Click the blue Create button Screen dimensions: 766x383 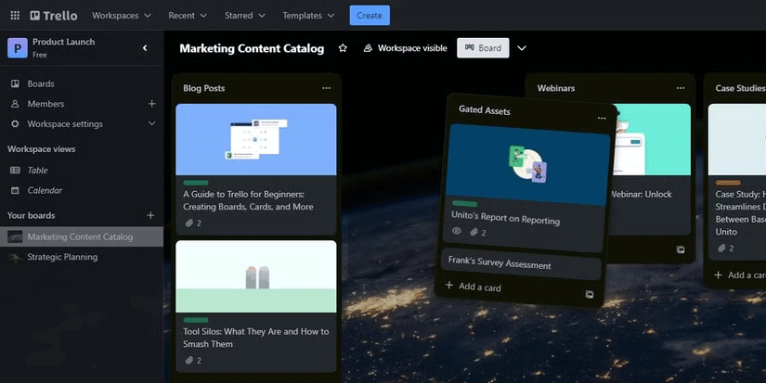click(370, 16)
